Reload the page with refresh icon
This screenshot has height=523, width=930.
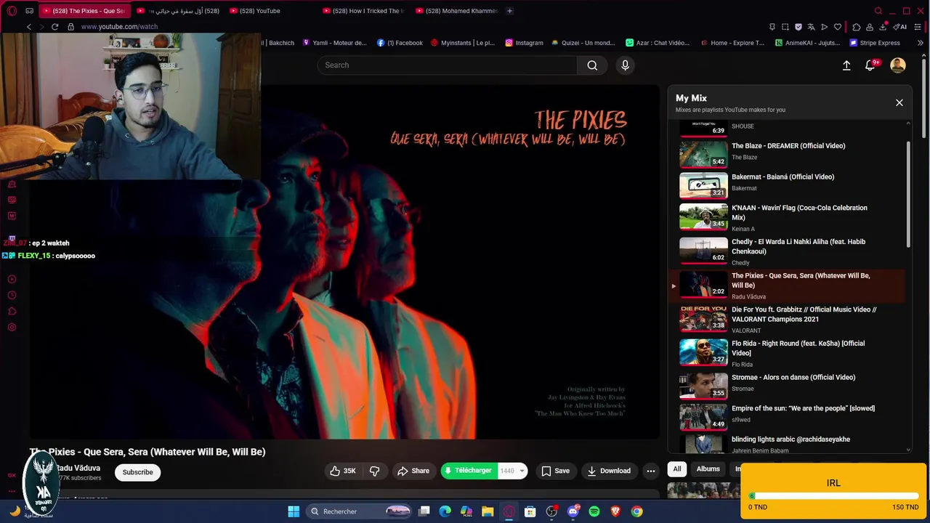click(x=54, y=27)
